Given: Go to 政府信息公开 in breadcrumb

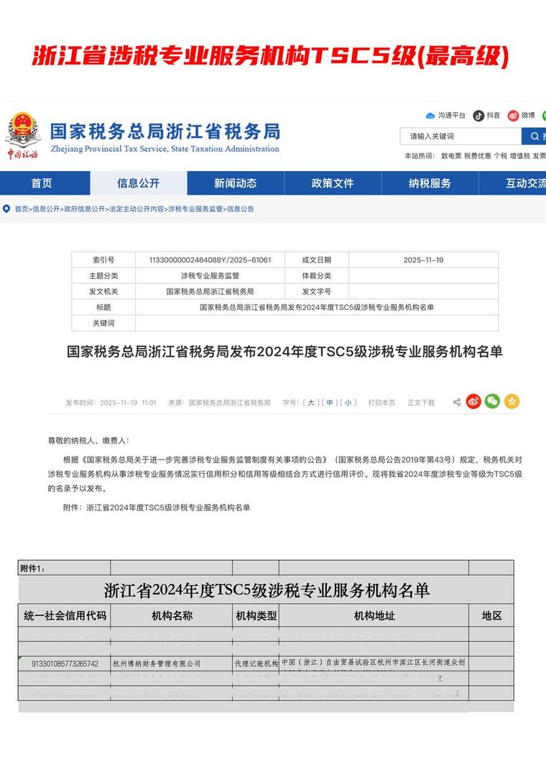Looking at the screenshot, I should [84, 208].
